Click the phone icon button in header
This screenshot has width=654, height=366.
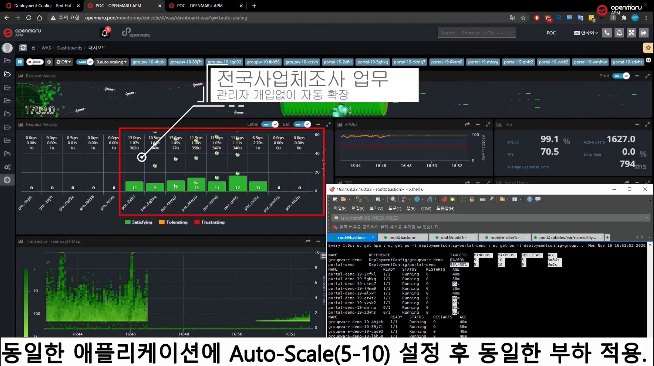pos(607,33)
